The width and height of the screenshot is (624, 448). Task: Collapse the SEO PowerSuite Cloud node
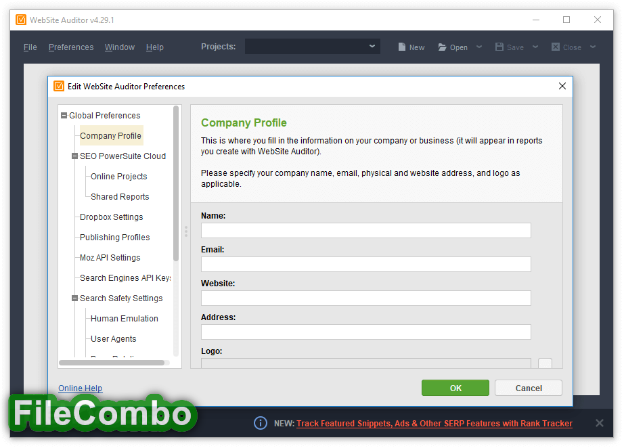coord(74,156)
